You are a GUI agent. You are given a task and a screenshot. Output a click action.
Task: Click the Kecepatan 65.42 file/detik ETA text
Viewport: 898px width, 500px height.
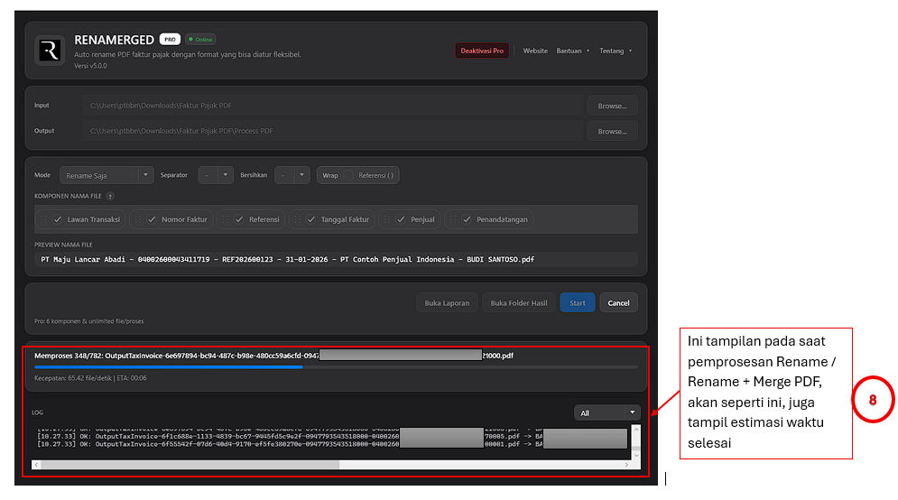tap(90, 378)
